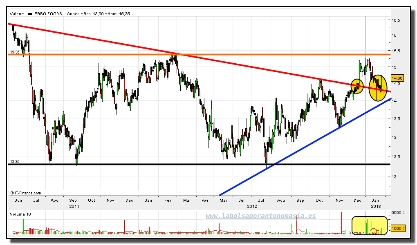Click the 16,5 price axis label
Viewport: 417px width, 245px height.
pos(396,20)
